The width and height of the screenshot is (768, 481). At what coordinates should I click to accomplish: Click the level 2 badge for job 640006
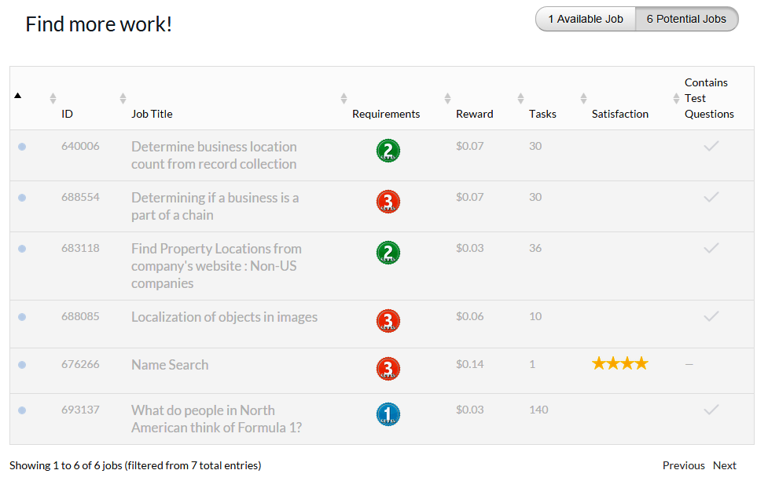pyautogui.click(x=388, y=151)
